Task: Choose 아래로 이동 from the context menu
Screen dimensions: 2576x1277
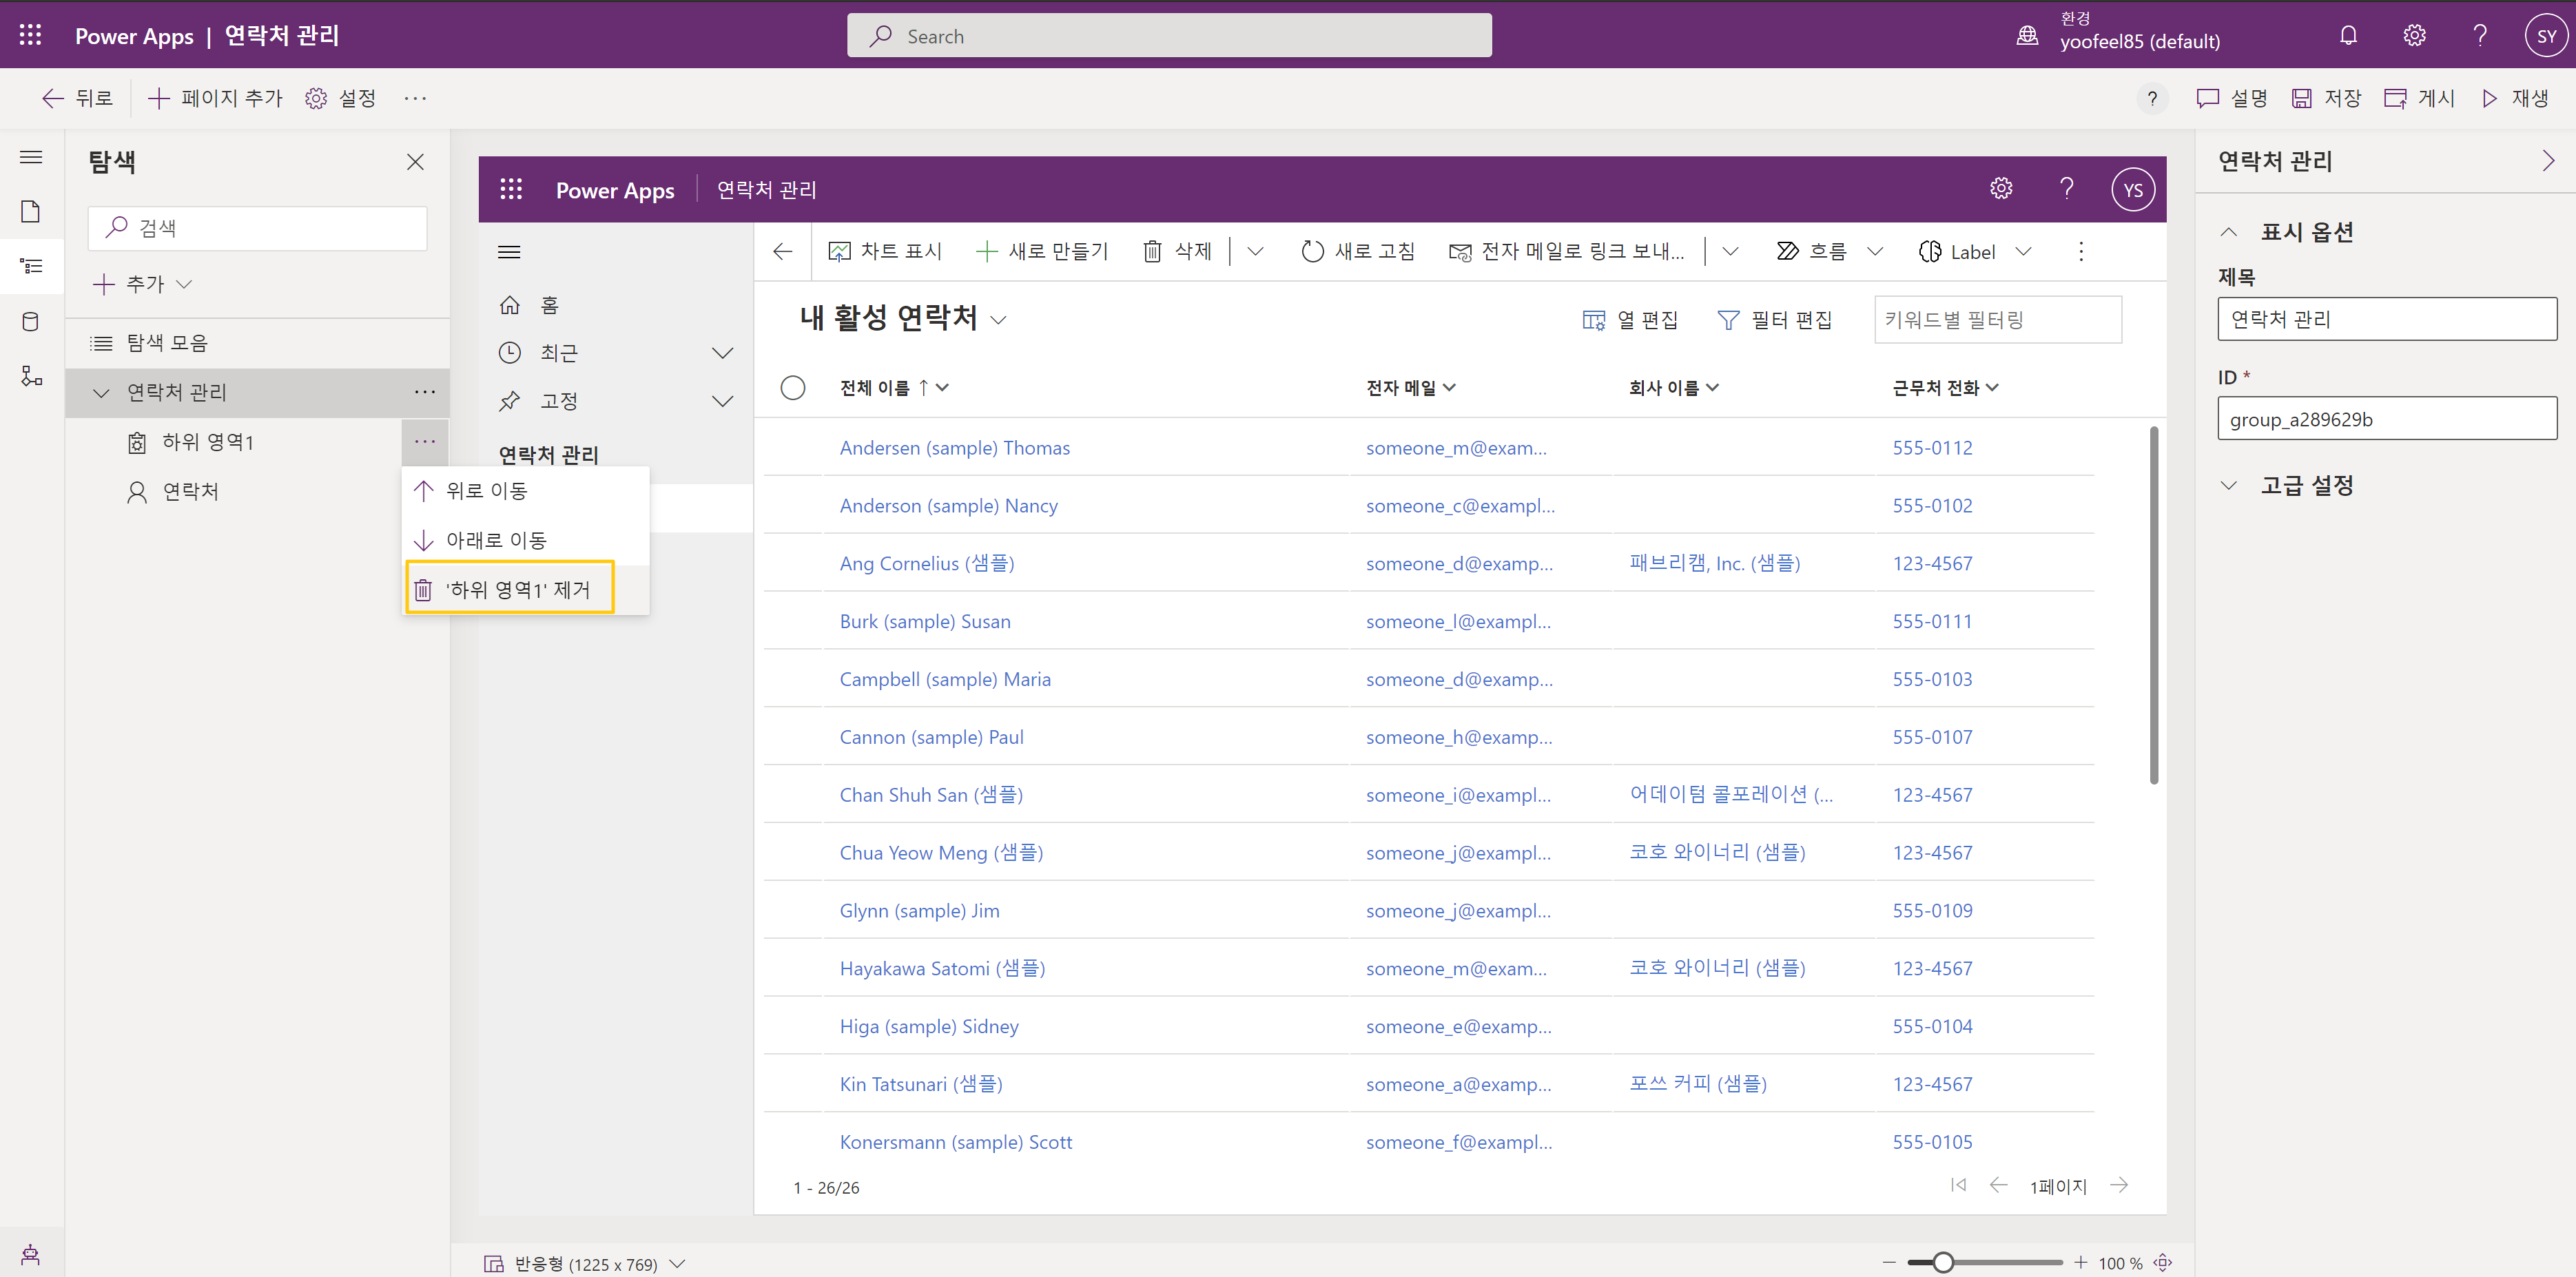Action: (526, 540)
